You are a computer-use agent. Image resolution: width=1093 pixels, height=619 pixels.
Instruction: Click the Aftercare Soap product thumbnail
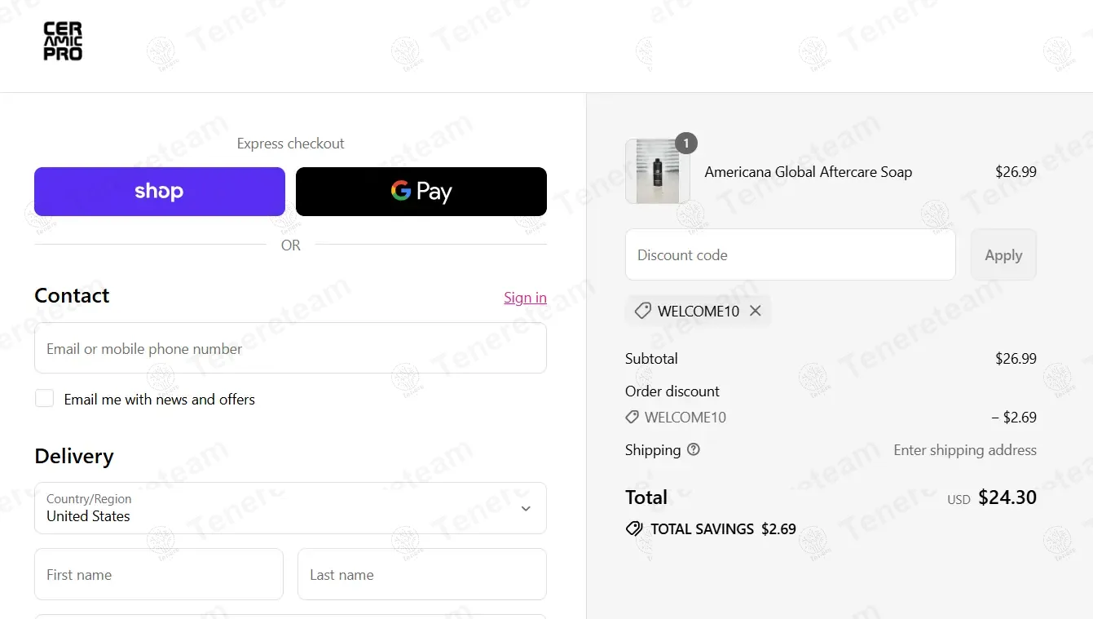click(x=657, y=171)
